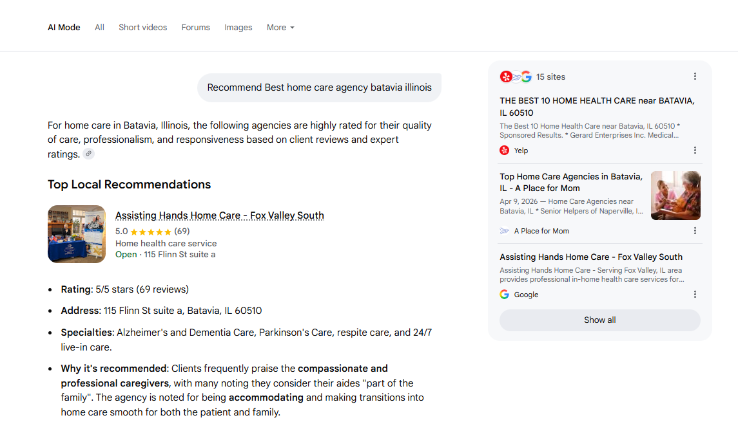
Task: Switch to the Short videos tab
Action: point(142,28)
